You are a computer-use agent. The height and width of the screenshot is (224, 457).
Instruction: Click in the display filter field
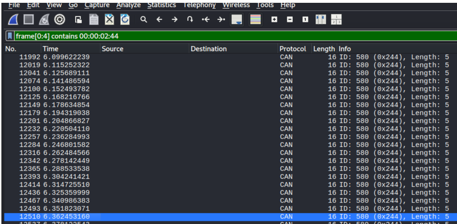(x=235, y=36)
